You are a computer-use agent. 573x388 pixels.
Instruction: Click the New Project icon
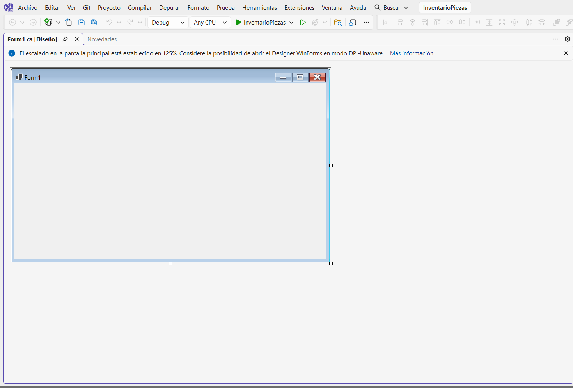click(x=48, y=22)
